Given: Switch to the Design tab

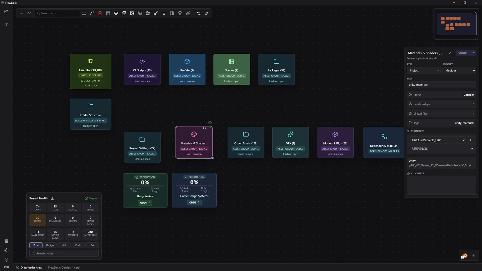Looking at the screenshot, I should click(x=50, y=245).
